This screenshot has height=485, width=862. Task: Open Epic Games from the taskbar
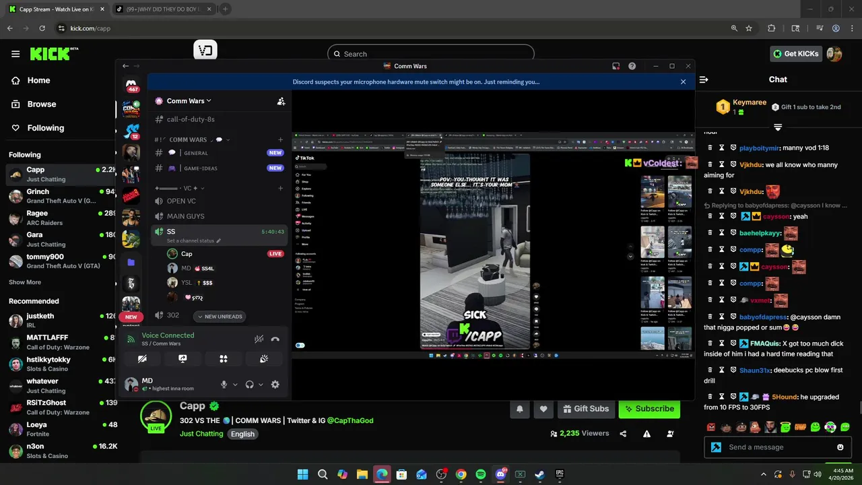click(x=560, y=474)
